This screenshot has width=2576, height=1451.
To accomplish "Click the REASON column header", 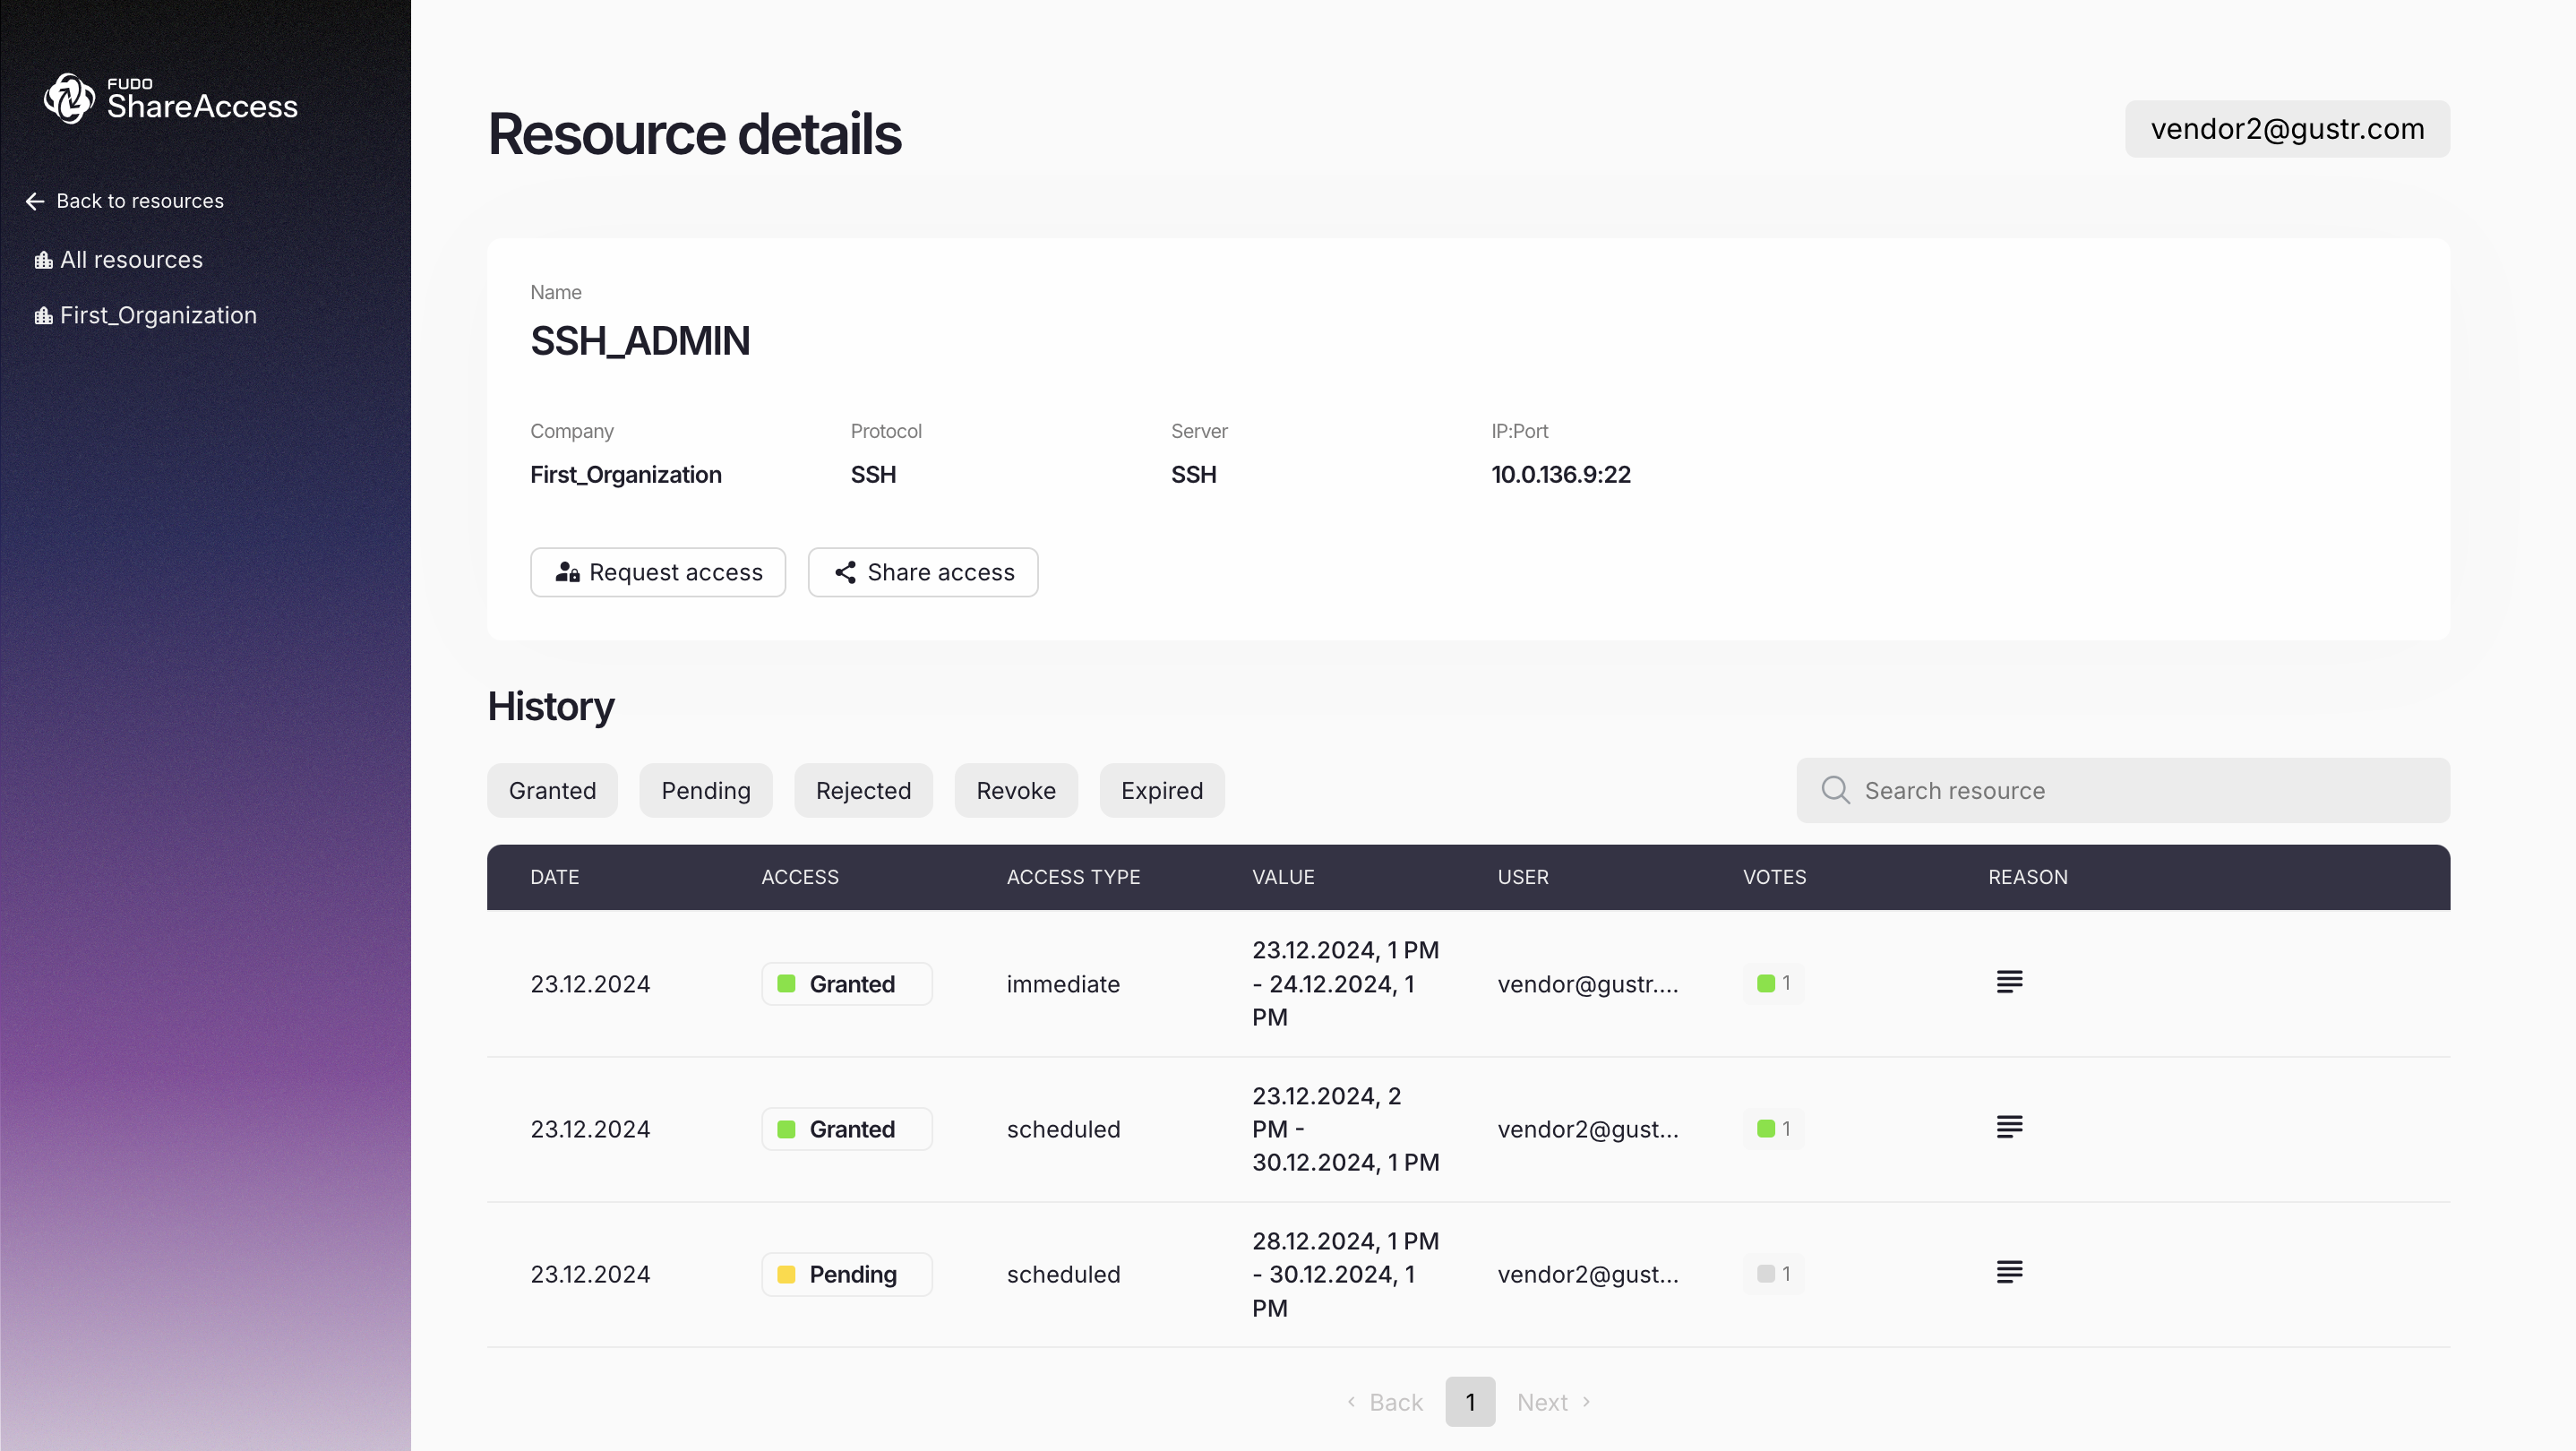I will click(2028, 877).
